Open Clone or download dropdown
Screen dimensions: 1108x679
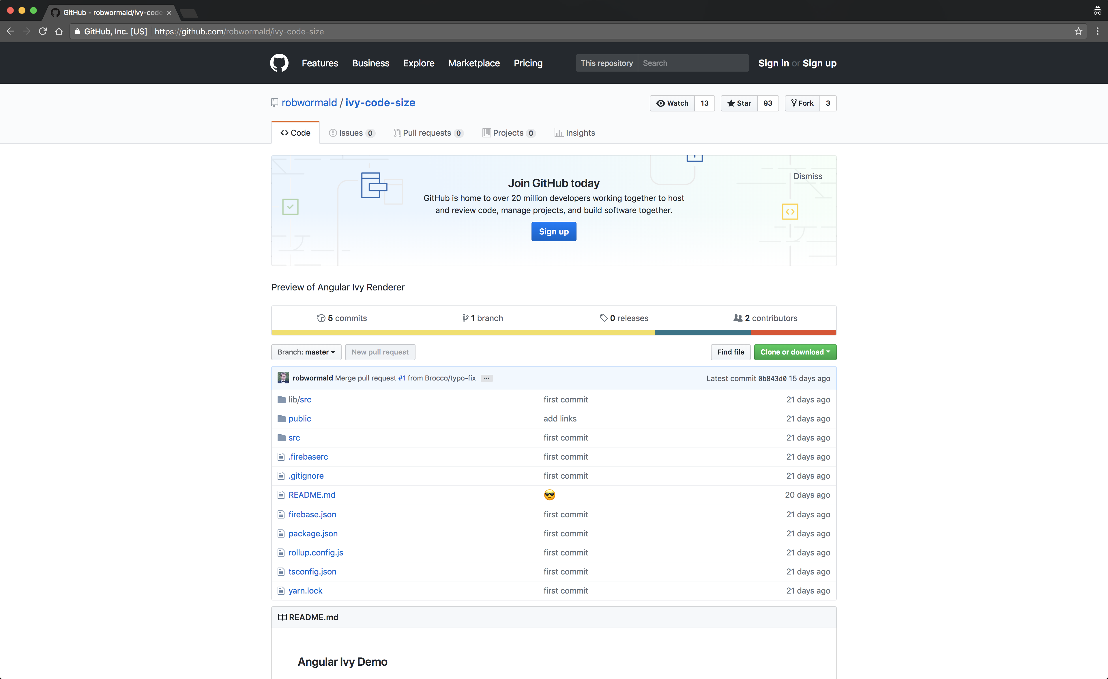click(795, 352)
